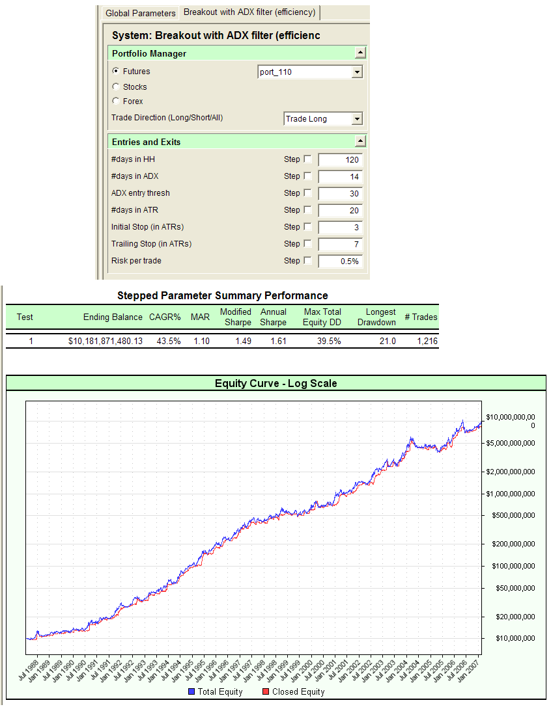The height and width of the screenshot is (709, 551).
Task: Switch to the Global Parameters tab
Action: point(139,12)
